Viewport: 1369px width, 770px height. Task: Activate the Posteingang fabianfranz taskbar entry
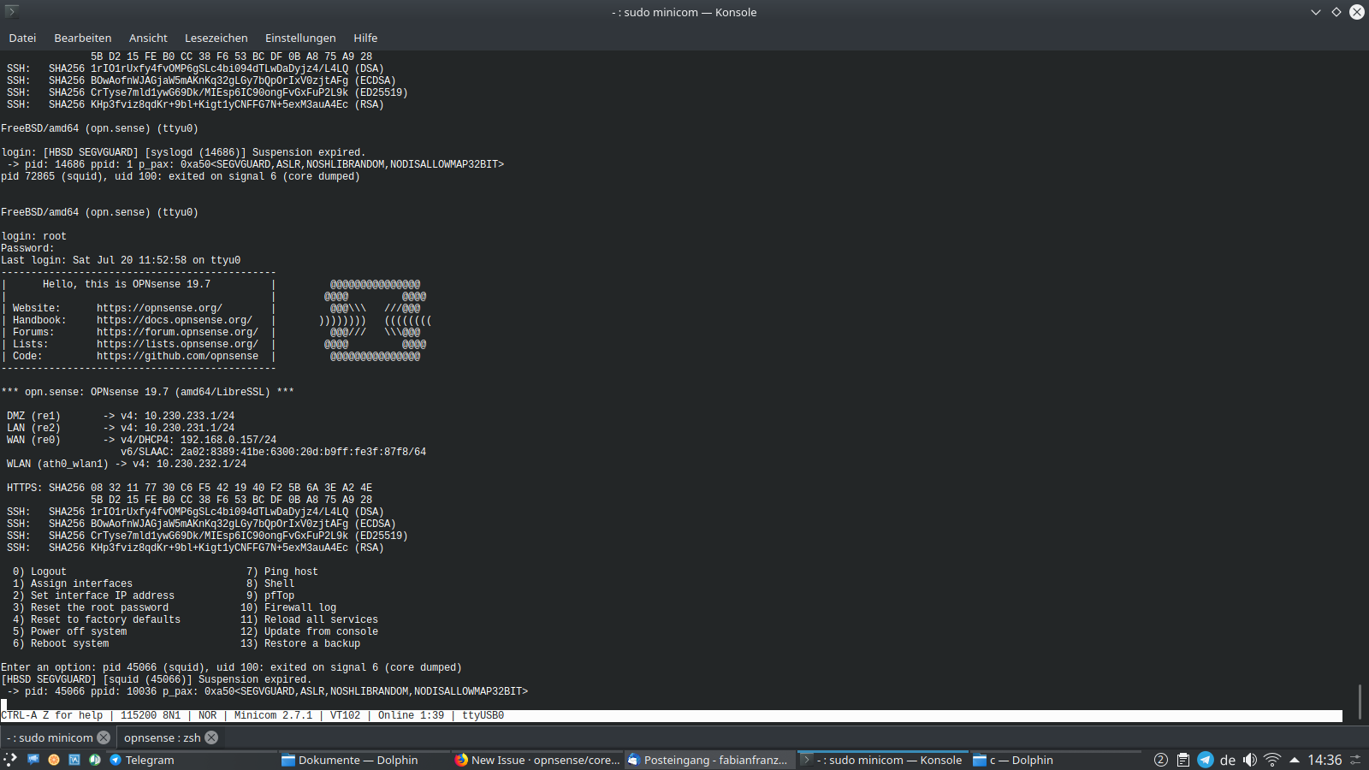710,760
